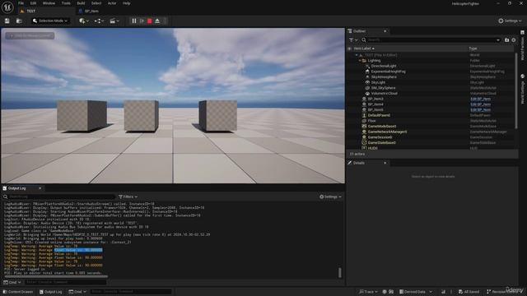Screen dimensions: 527x296
Task: Open Outliner settings gear icon
Action: (x=514, y=40)
